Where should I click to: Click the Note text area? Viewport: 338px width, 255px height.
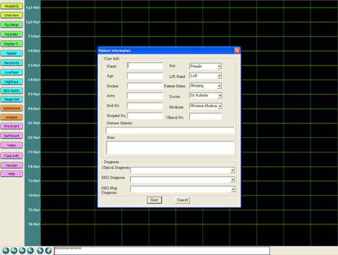coord(170,148)
